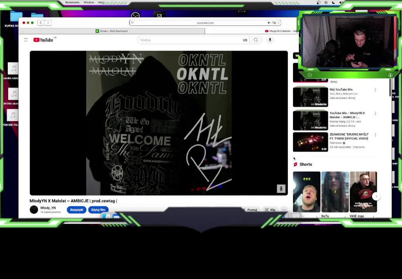This screenshot has height=279, width=402.
Task: Open the VKIE daje Shorts thumbnail
Action: point(363,192)
